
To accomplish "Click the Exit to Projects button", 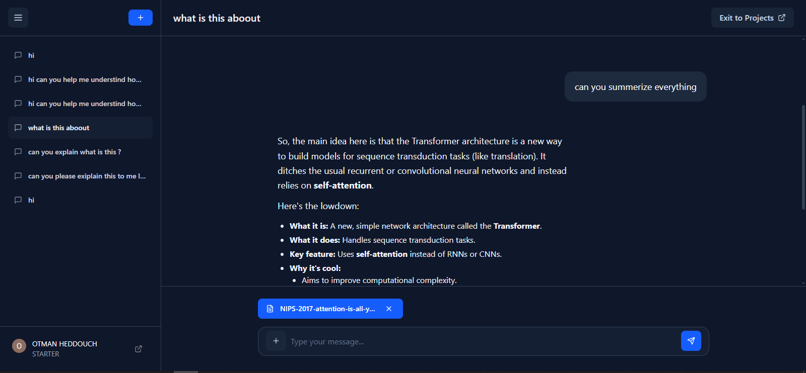I will tap(752, 18).
